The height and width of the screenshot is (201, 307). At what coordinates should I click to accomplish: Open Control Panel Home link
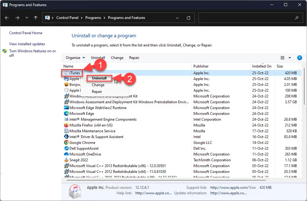pos(26,33)
